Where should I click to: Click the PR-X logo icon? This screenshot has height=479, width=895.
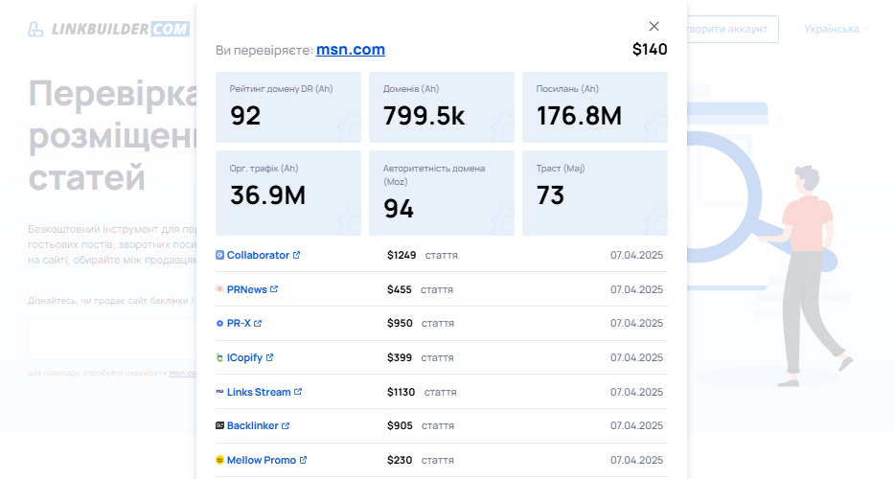(x=219, y=323)
